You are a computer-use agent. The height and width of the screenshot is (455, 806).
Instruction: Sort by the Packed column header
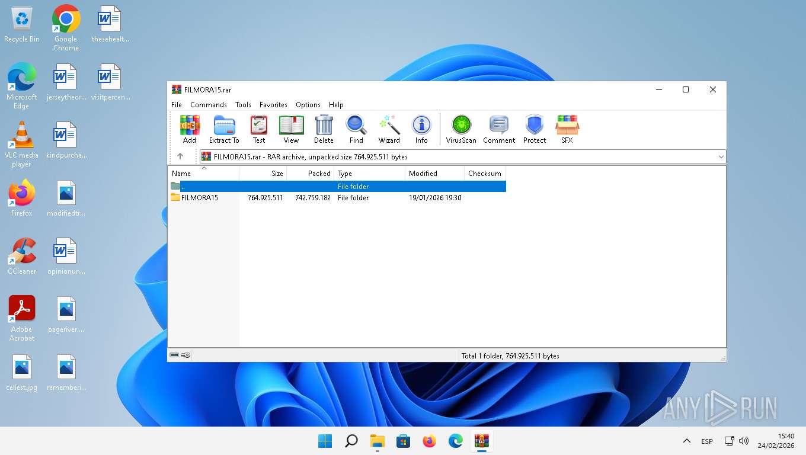(x=311, y=174)
